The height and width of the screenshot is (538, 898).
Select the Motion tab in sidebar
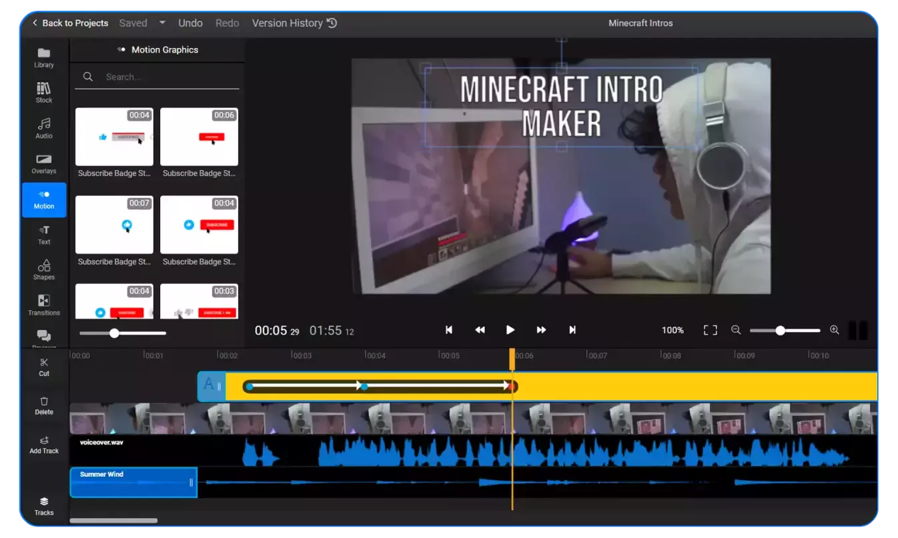pos(44,199)
